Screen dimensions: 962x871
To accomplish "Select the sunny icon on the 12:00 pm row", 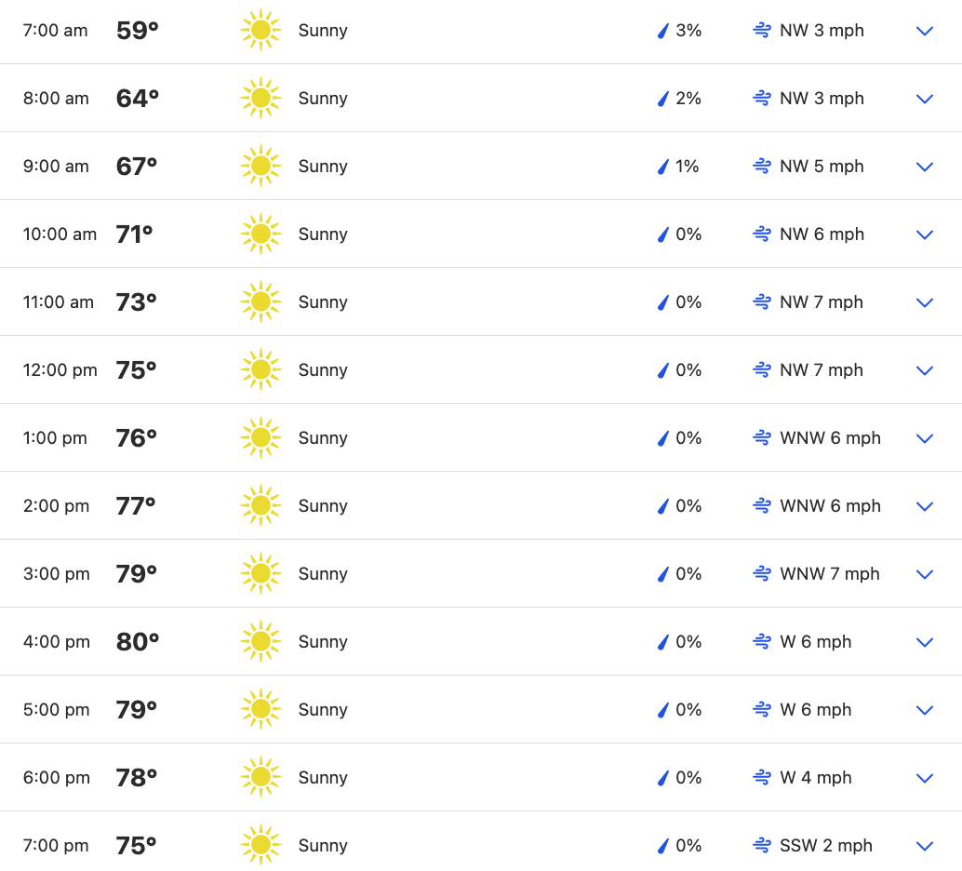I will pos(261,369).
